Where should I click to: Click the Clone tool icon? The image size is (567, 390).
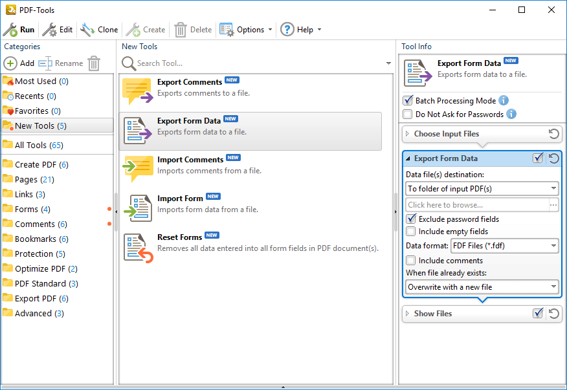pyautogui.click(x=87, y=30)
